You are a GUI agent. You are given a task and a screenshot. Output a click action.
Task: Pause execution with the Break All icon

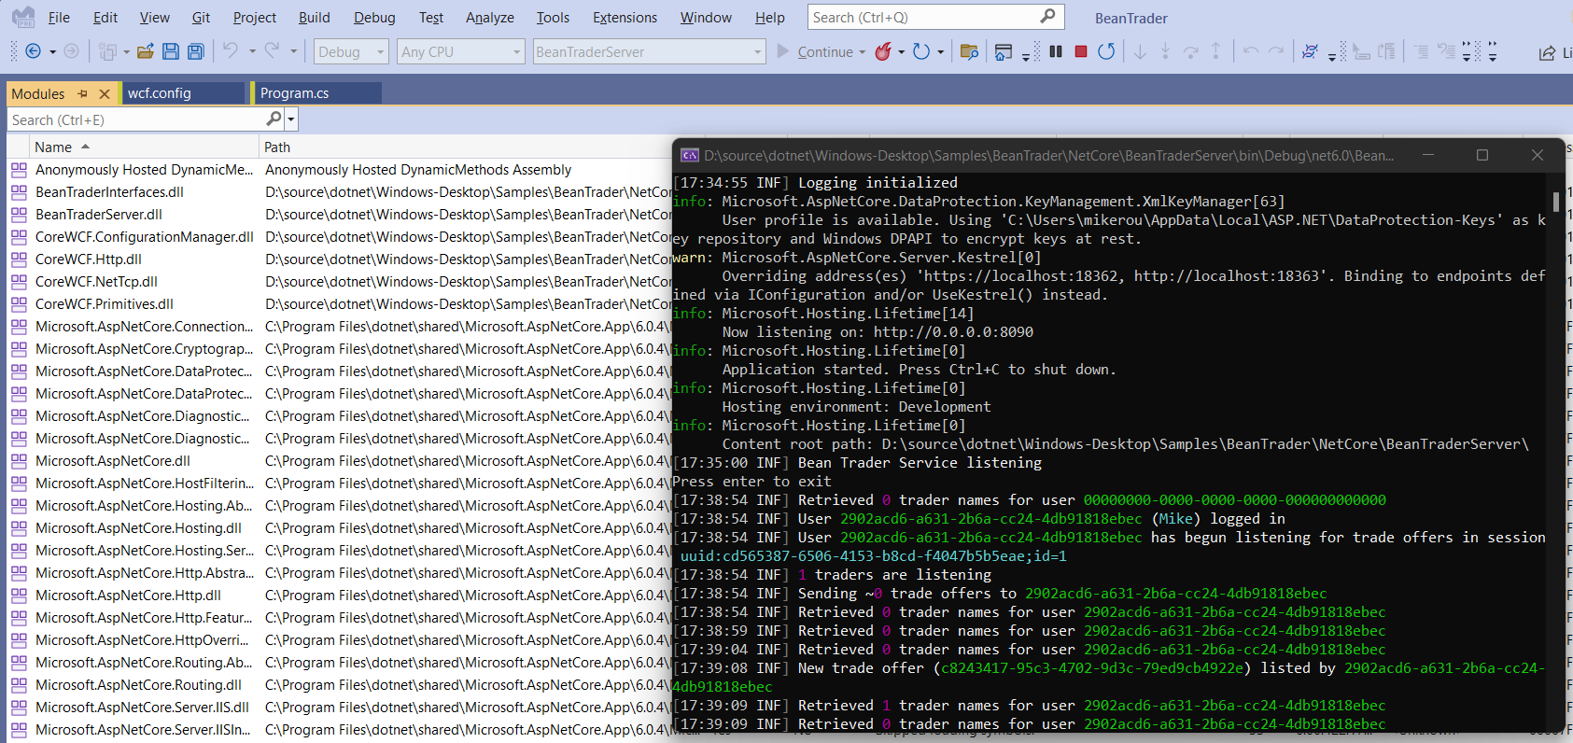[x=1056, y=51]
